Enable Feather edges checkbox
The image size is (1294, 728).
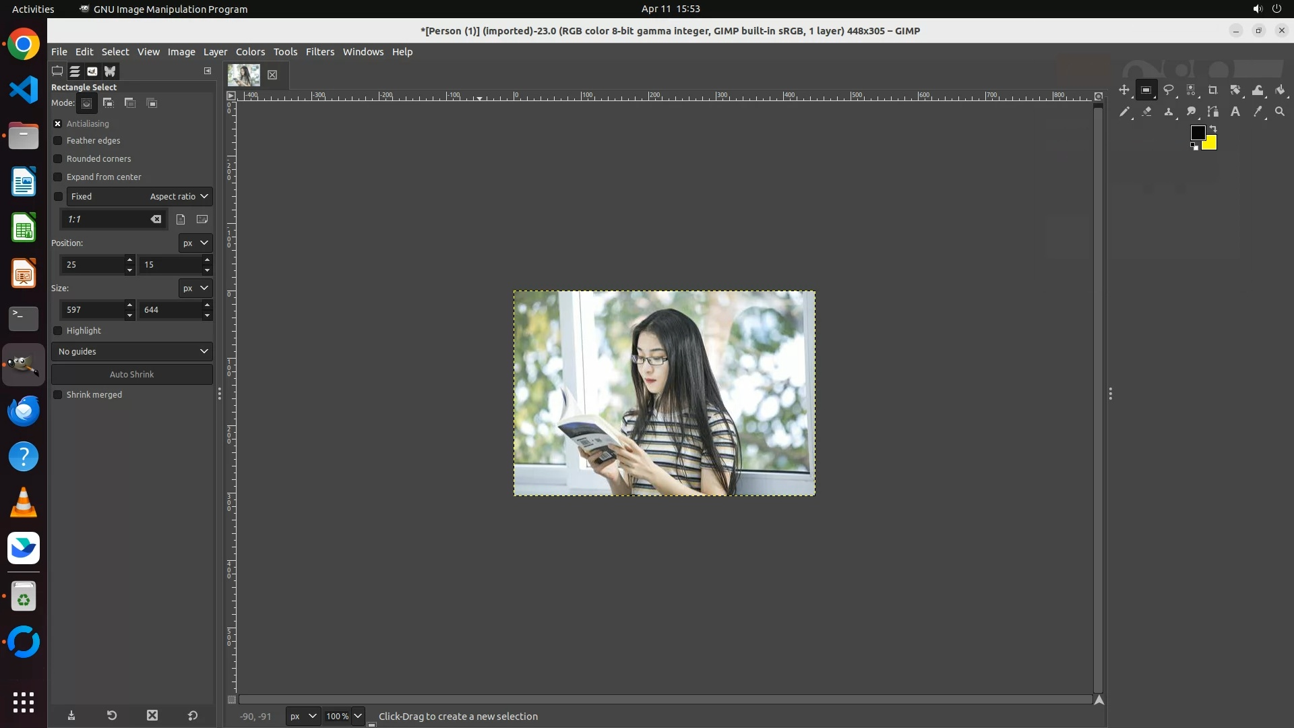58,141
